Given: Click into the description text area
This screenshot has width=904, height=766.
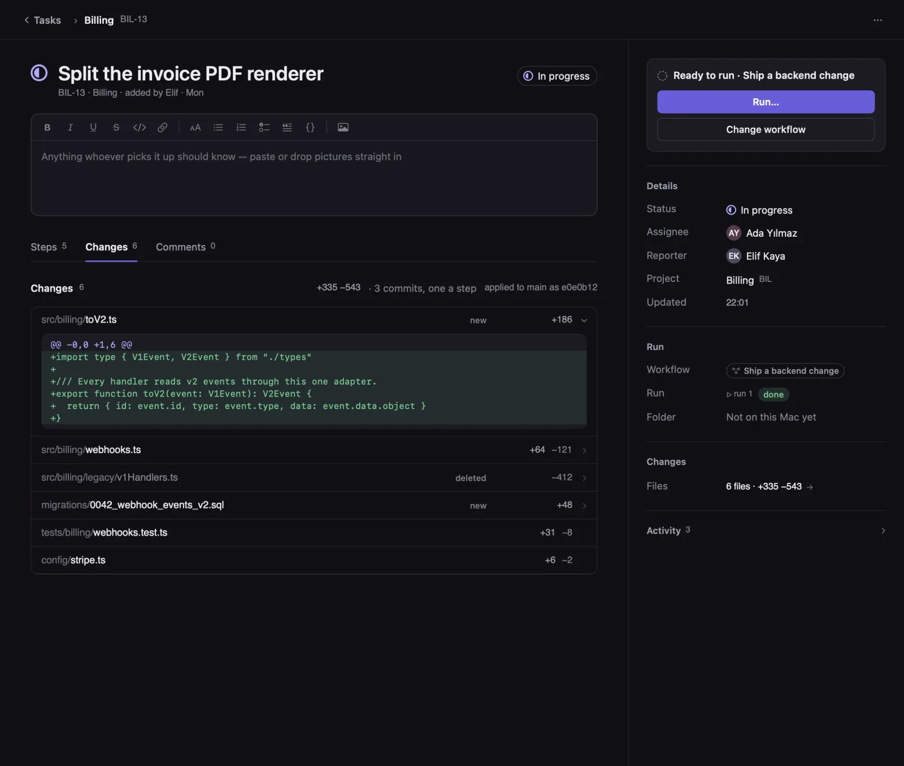Looking at the screenshot, I should [x=314, y=177].
